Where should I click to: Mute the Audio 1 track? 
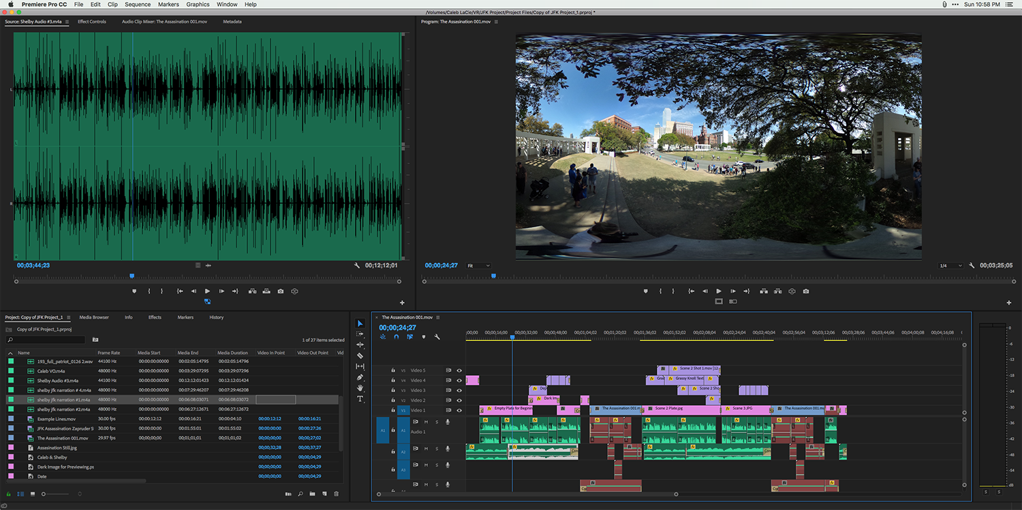pyautogui.click(x=426, y=421)
